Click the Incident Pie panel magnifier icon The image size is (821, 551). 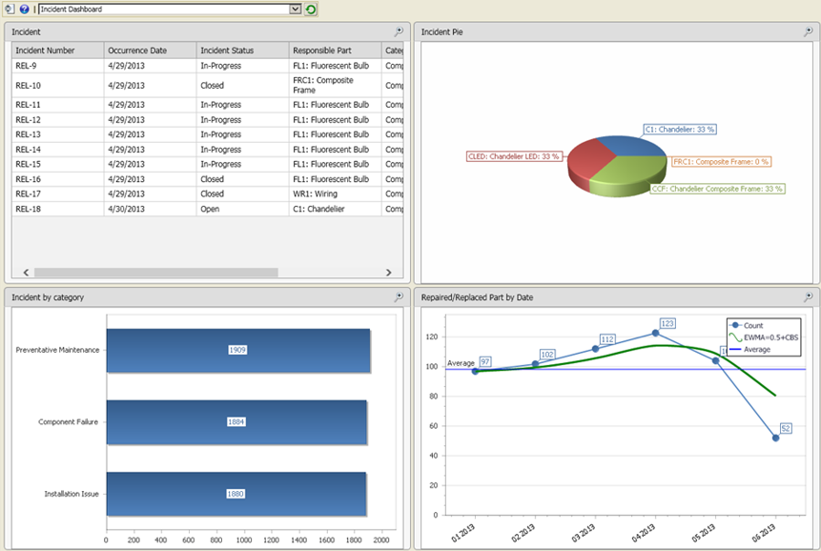pos(809,31)
